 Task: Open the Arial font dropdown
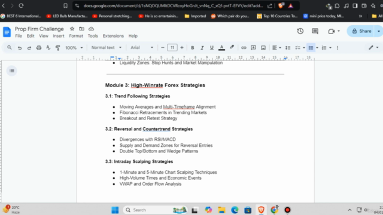coord(142,48)
